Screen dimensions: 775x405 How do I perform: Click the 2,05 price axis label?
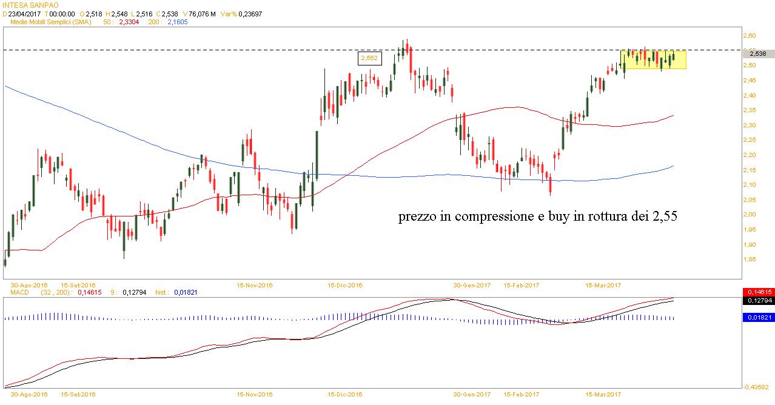click(x=751, y=199)
